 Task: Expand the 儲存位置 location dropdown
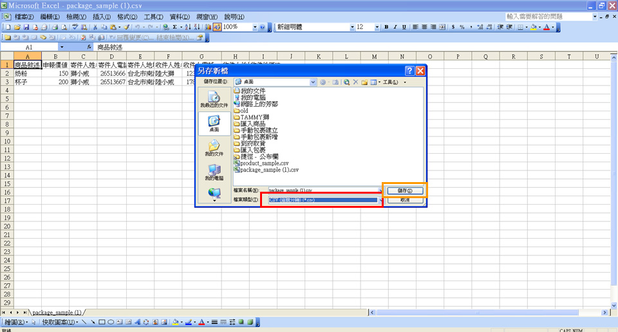pyautogui.click(x=314, y=82)
